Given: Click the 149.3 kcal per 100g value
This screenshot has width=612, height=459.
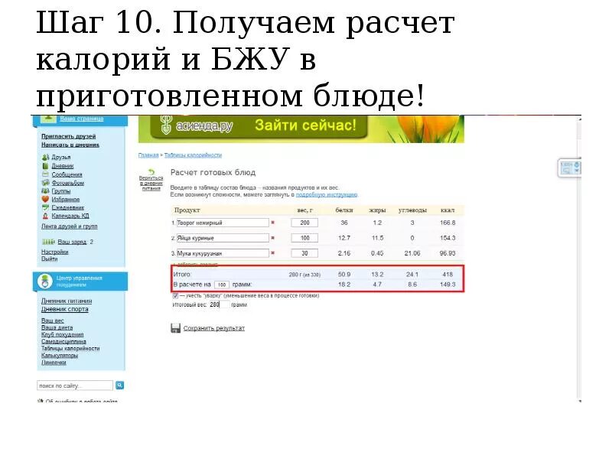Looking at the screenshot, I should tap(448, 285).
